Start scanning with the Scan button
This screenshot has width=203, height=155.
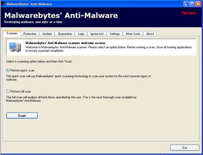(22, 116)
